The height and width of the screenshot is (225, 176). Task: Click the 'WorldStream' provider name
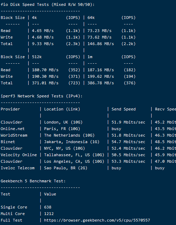click(x=14, y=135)
